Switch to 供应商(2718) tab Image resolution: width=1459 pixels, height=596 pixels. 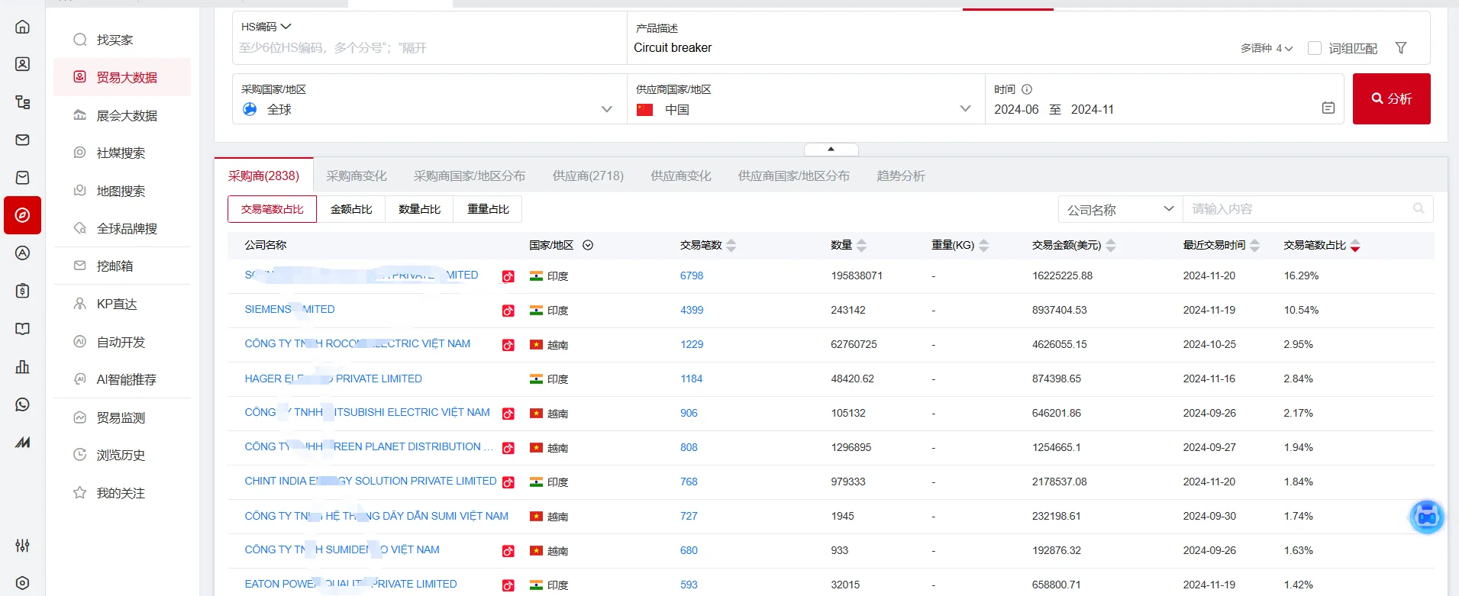588,176
